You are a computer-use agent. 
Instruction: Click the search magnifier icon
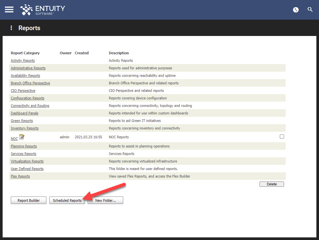tap(310, 9)
